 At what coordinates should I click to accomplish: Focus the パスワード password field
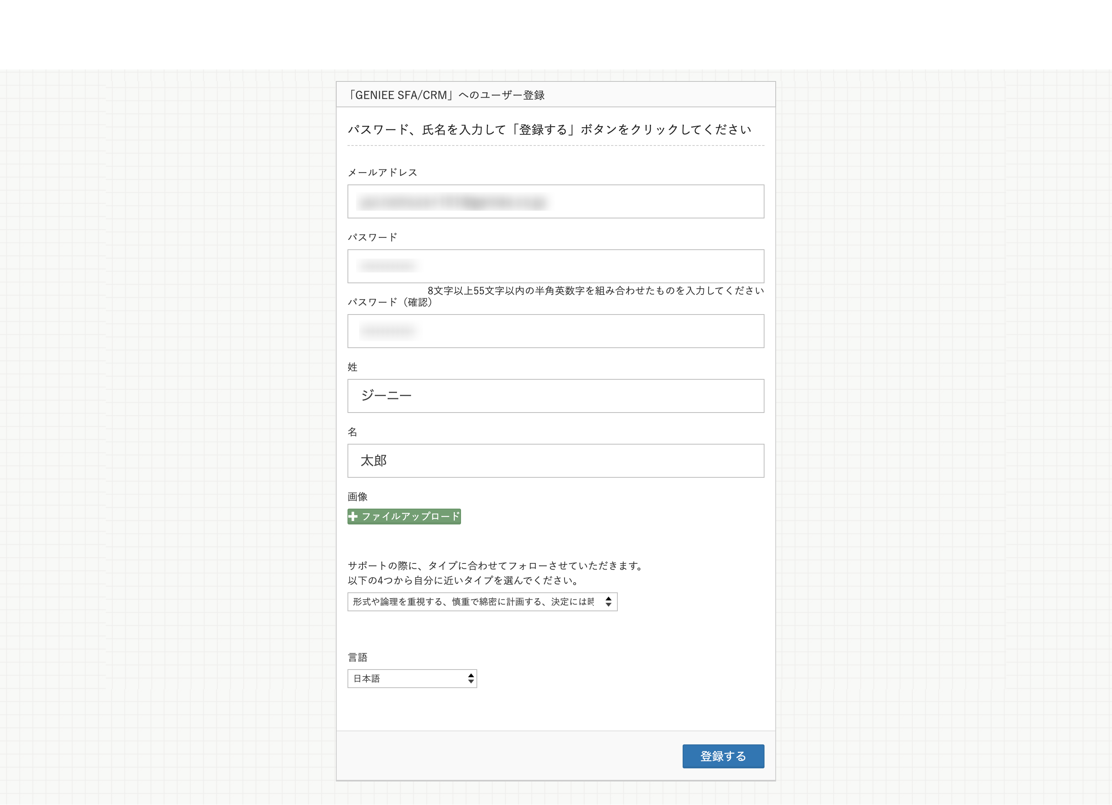coord(556,266)
